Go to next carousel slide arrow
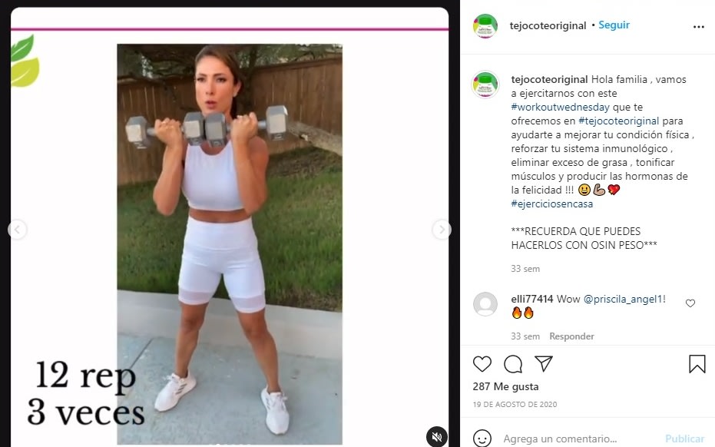 pyautogui.click(x=442, y=230)
